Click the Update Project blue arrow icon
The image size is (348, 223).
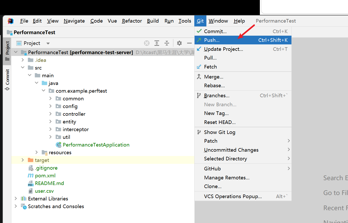199,49
